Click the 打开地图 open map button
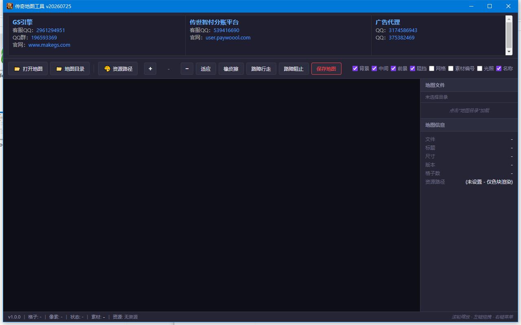Image resolution: width=521 pixels, height=325 pixels. [28, 69]
